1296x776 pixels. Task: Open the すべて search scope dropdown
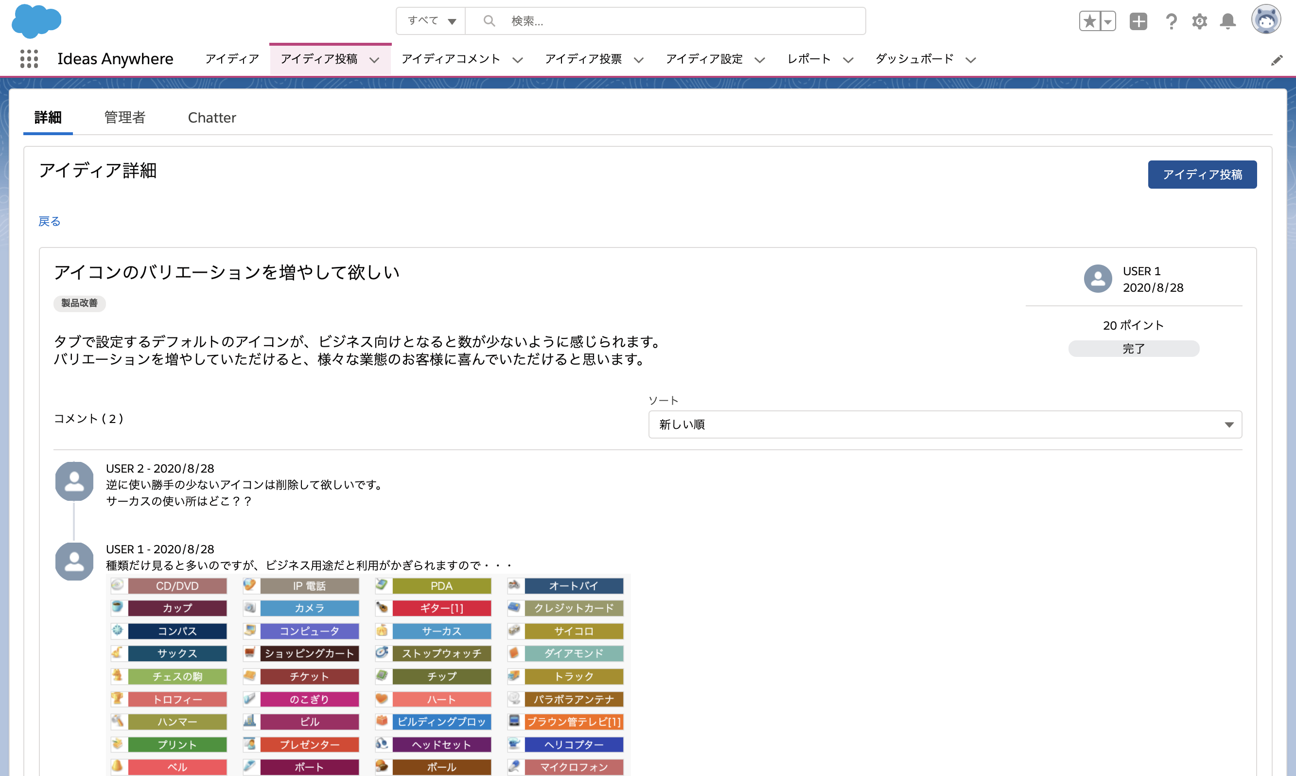[x=431, y=21]
